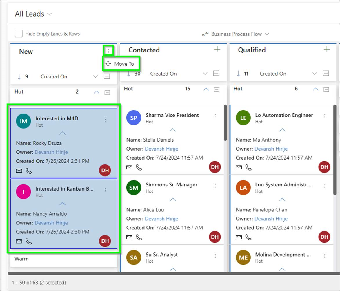
Task: Expand the Business Process Flow dropdown
Action: [x=267, y=34]
